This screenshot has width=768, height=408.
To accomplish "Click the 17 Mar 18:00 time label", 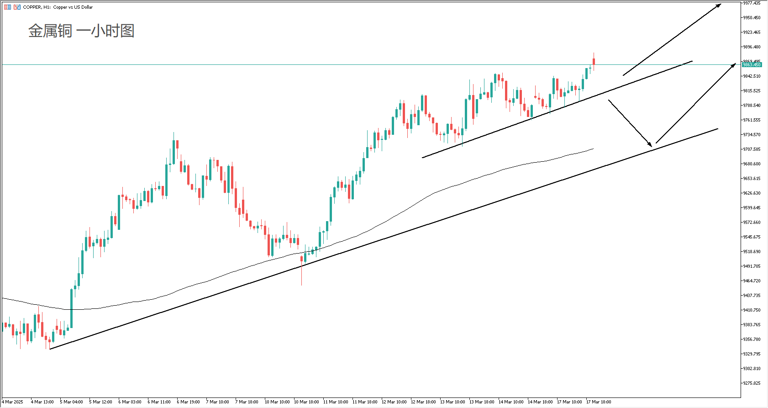I will (x=599, y=402).
